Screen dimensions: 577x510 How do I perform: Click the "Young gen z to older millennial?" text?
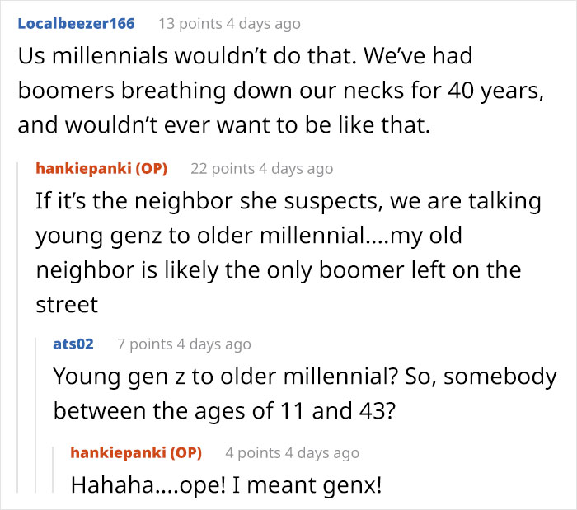pyautogui.click(x=304, y=392)
